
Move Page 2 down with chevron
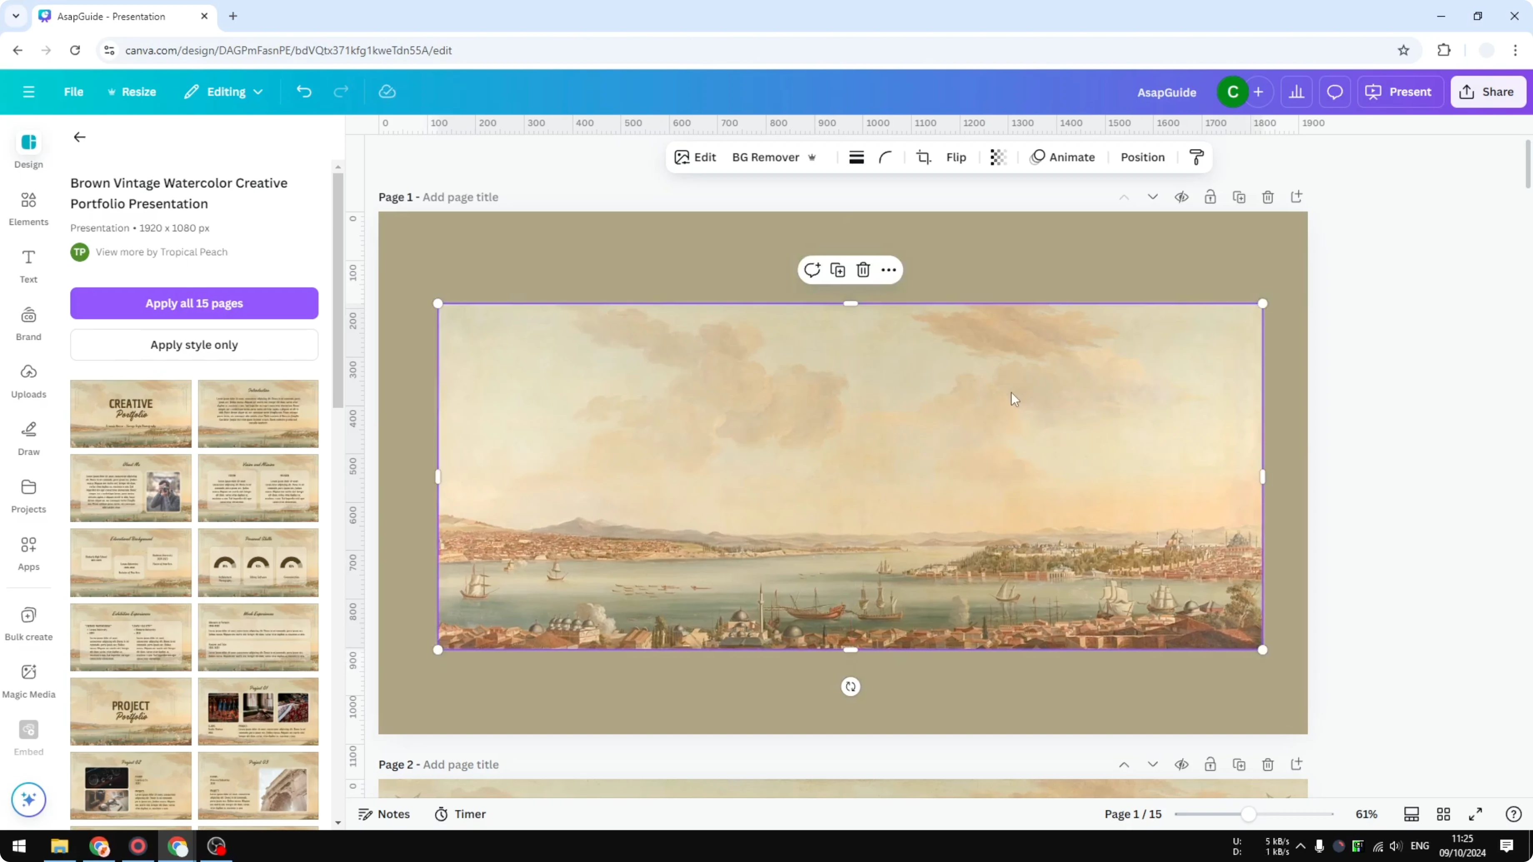click(1153, 765)
